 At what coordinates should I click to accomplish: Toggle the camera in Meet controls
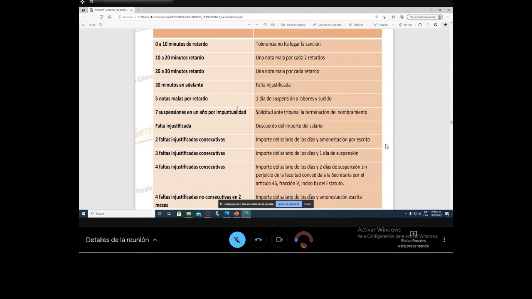click(279, 240)
